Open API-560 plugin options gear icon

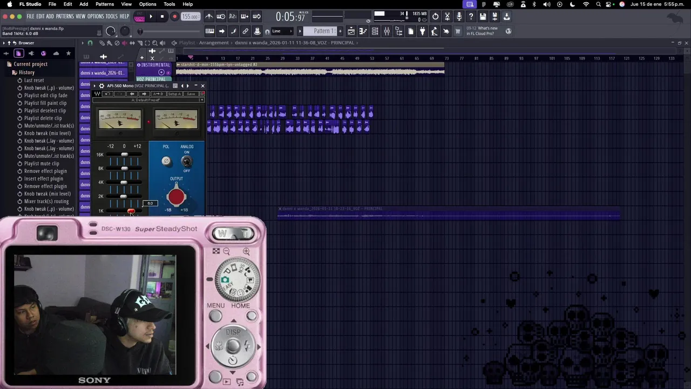(101, 86)
